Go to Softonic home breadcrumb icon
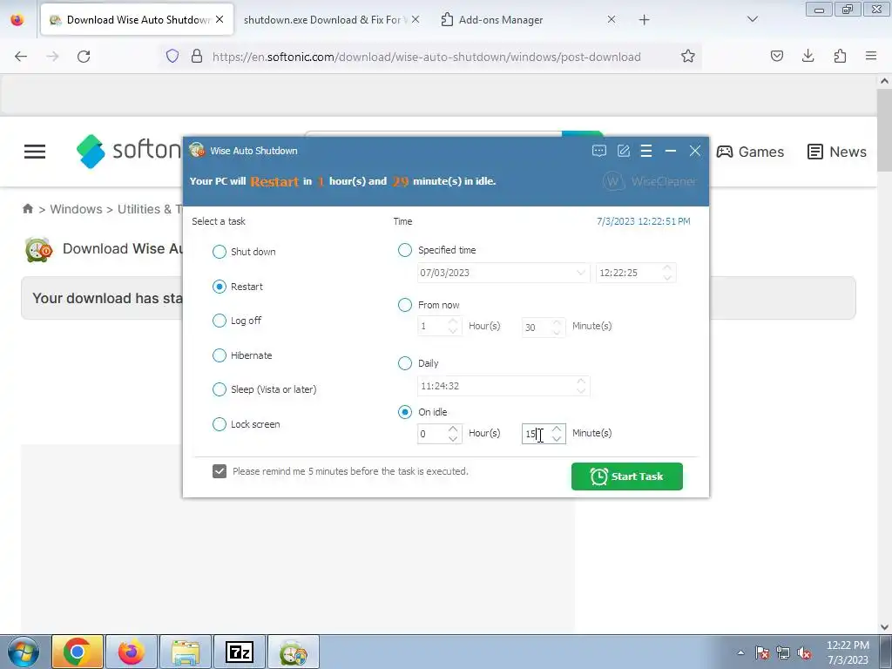Screen dimensions: 892x669 click(28, 209)
